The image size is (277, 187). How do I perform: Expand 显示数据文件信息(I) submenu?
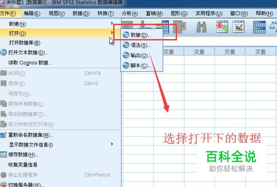(x=60, y=144)
